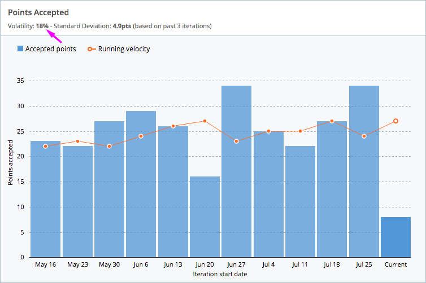Click the Points Accepted heading

(x=38, y=12)
